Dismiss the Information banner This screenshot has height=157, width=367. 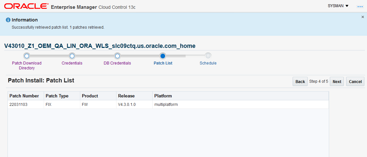pos(362,17)
